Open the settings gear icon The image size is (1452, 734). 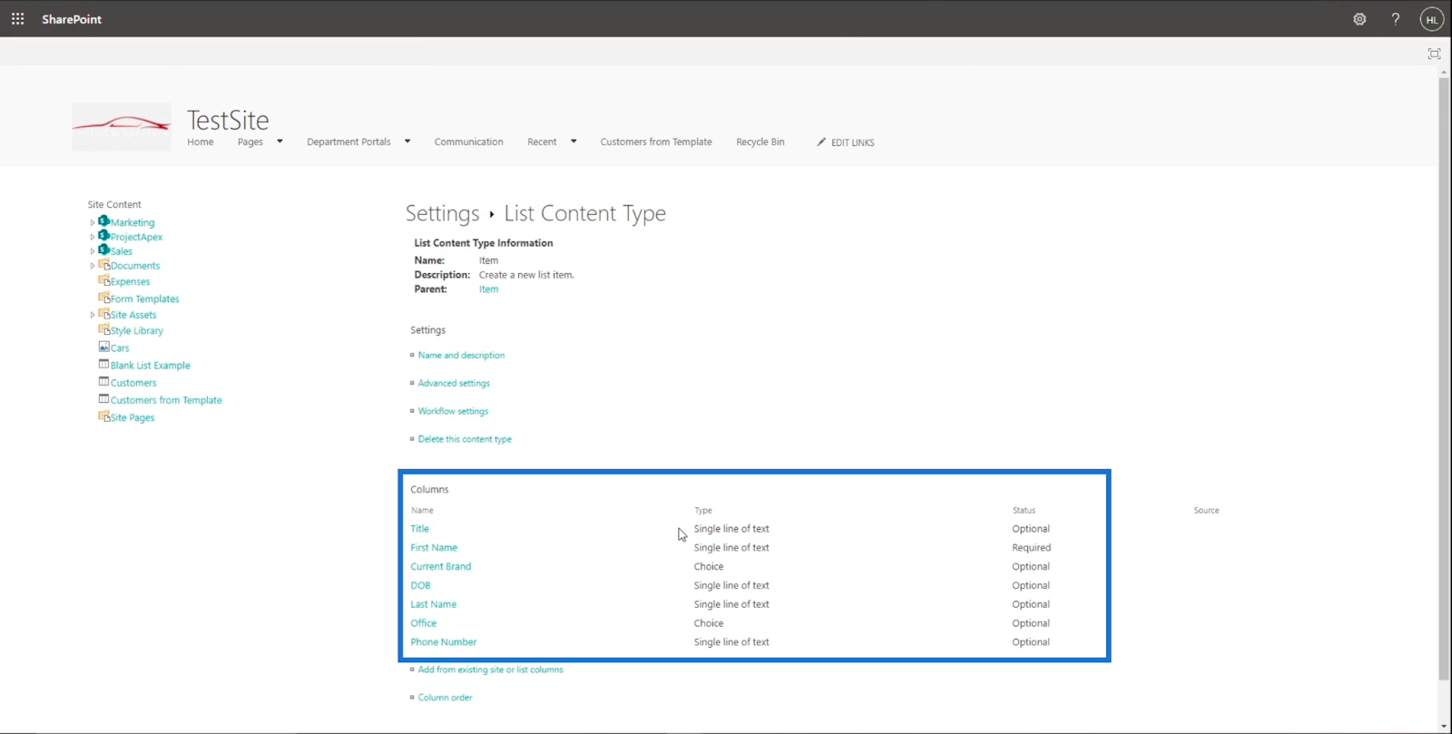1359,19
